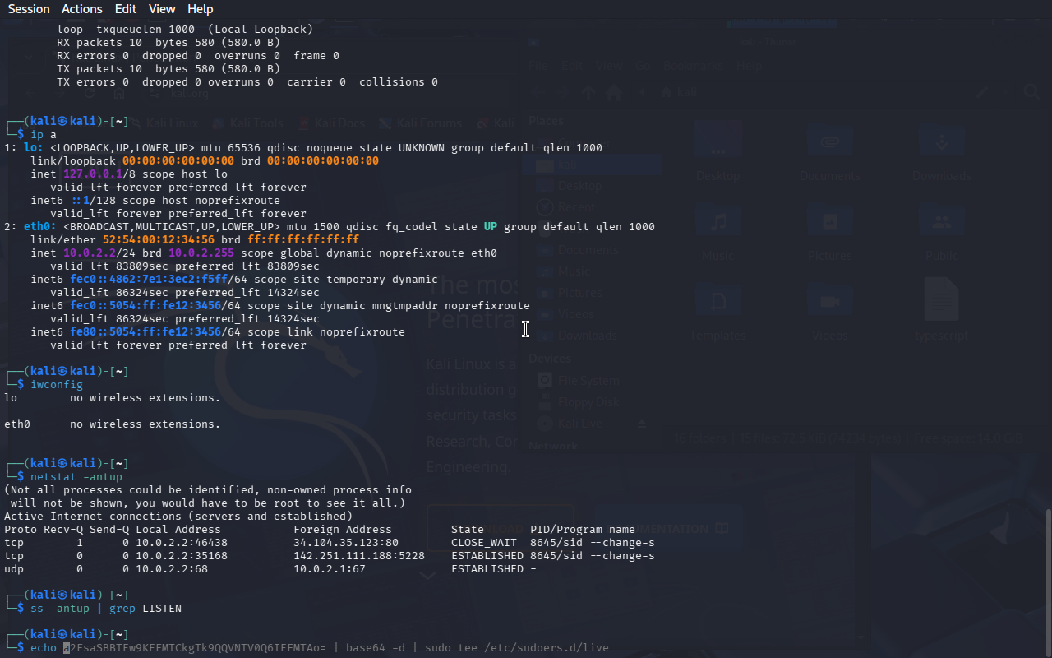
Task: Click the Public folder icon
Action: (x=941, y=222)
